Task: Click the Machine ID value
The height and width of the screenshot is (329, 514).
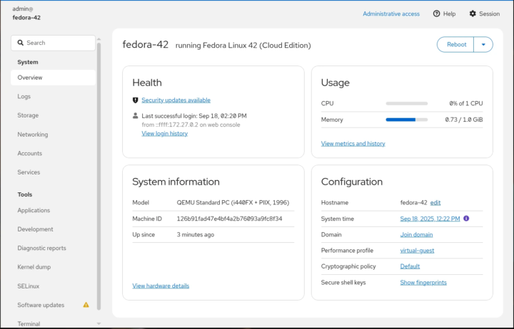Action: click(x=229, y=219)
